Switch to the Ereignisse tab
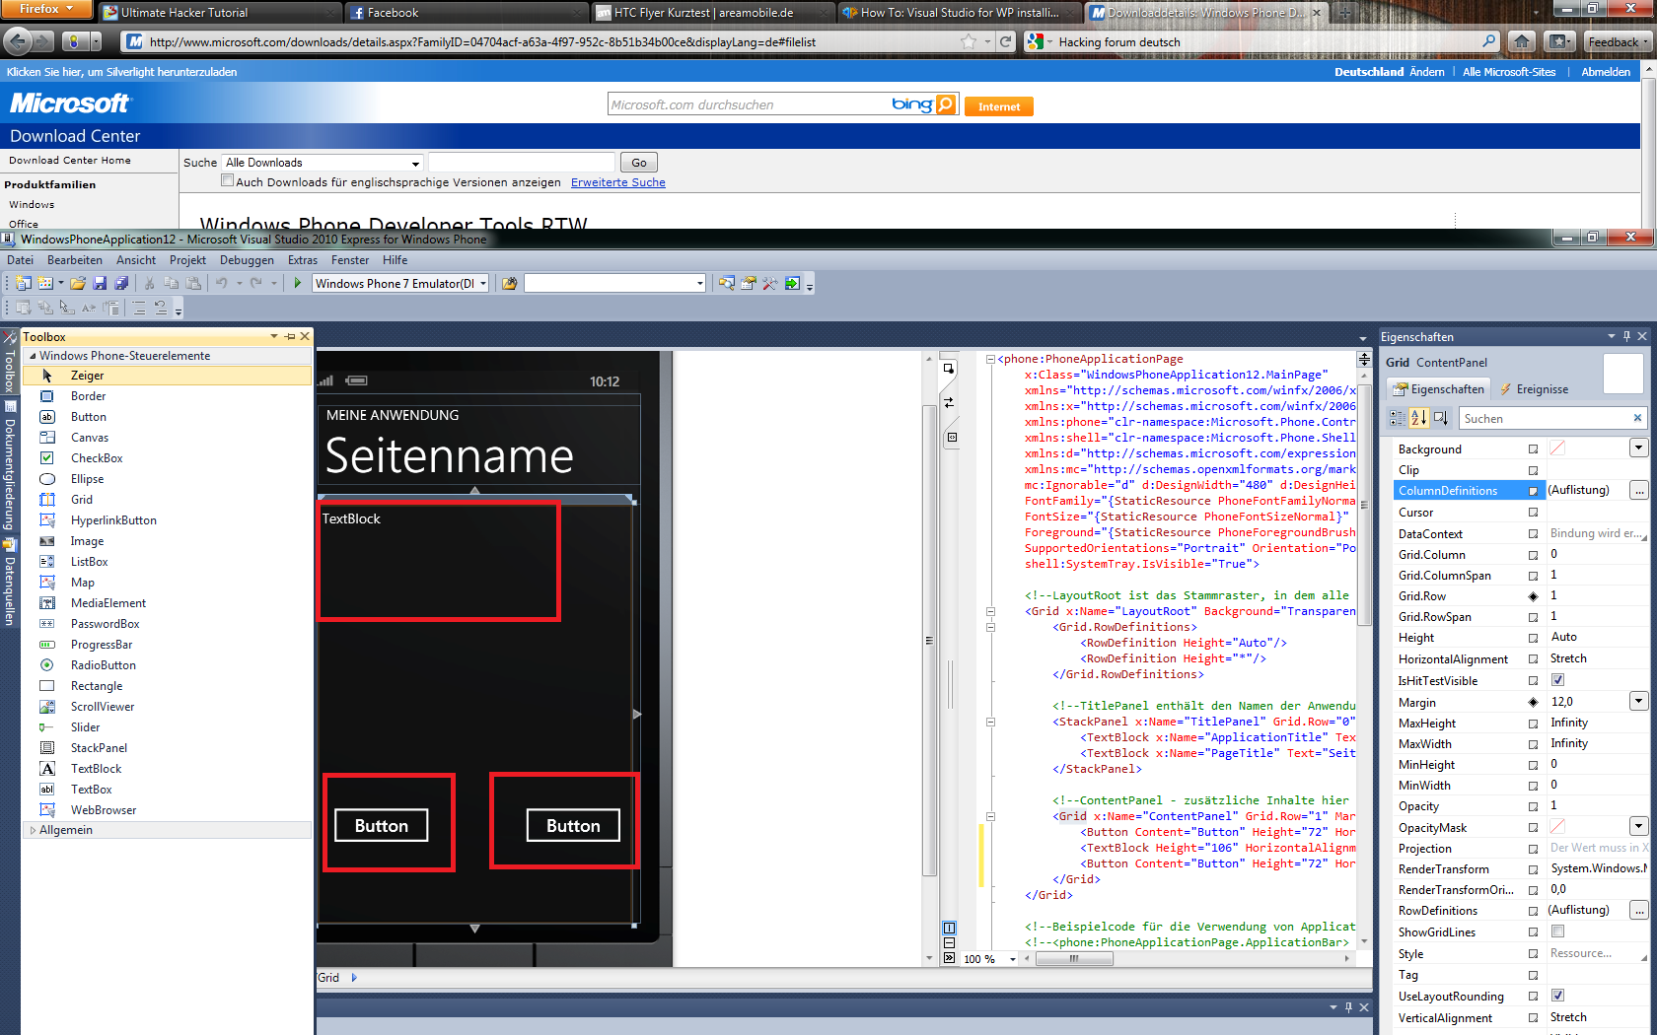Screen dimensions: 1657x1035 [x=1534, y=389]
